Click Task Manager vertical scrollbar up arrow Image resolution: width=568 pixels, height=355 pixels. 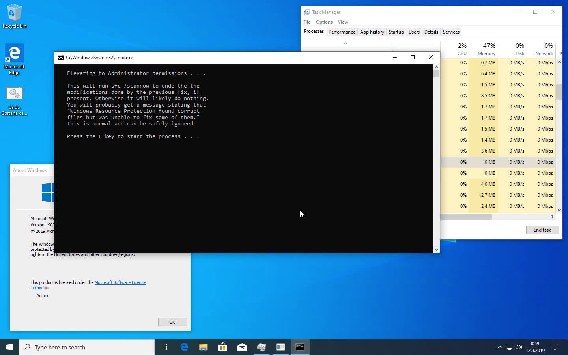[x=559, y=62]
